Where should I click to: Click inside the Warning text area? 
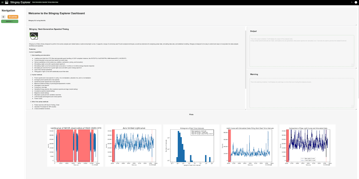302,93
